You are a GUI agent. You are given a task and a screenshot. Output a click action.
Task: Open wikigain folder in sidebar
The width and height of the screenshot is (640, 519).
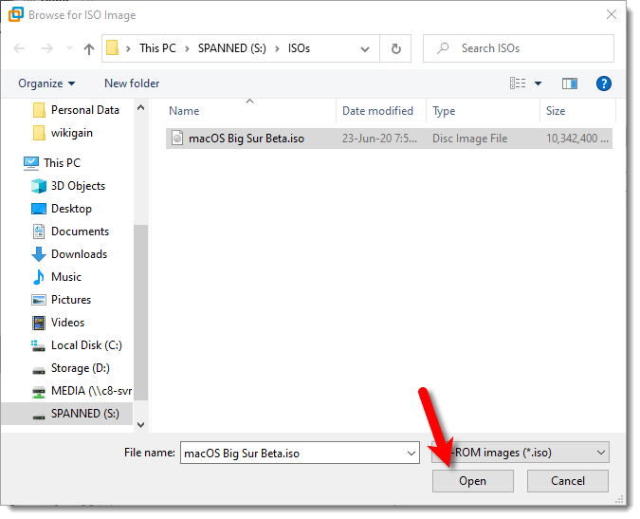[x=72, y=133]
